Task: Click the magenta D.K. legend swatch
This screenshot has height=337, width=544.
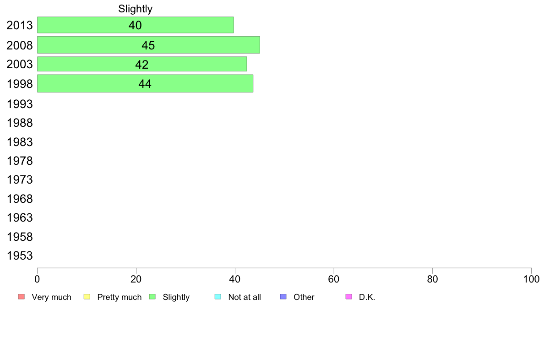Action: (348, 297)
